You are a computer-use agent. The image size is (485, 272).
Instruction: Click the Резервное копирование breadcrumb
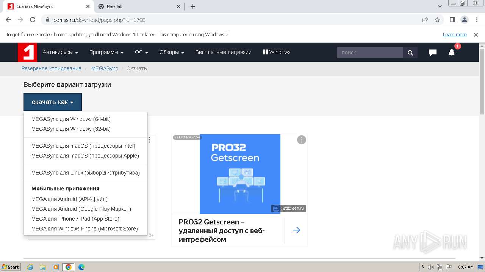point(52,68)
